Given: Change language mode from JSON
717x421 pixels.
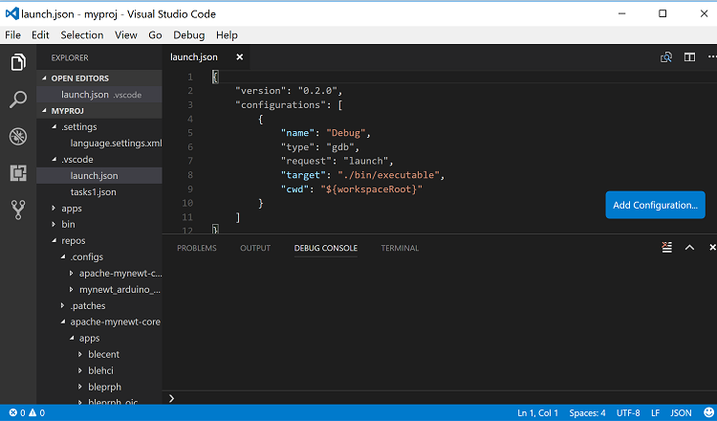Looking at the screenshot, I should (x=681, y=412).
